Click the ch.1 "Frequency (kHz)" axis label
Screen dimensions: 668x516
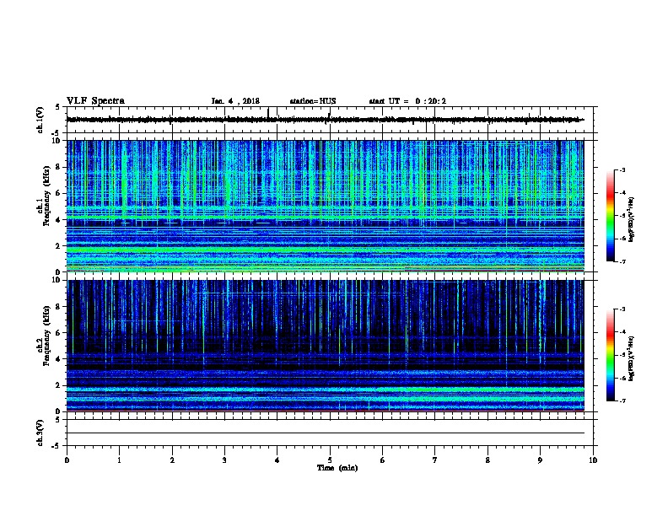click(x=46, y=196)
